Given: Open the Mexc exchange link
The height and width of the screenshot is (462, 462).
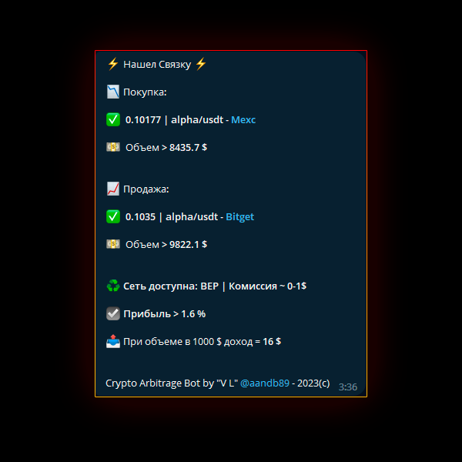Looking at the screenshot, I should (x=243, y=120).
